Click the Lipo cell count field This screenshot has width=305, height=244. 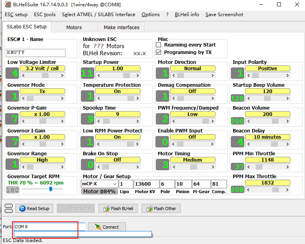tap(126, 184)
